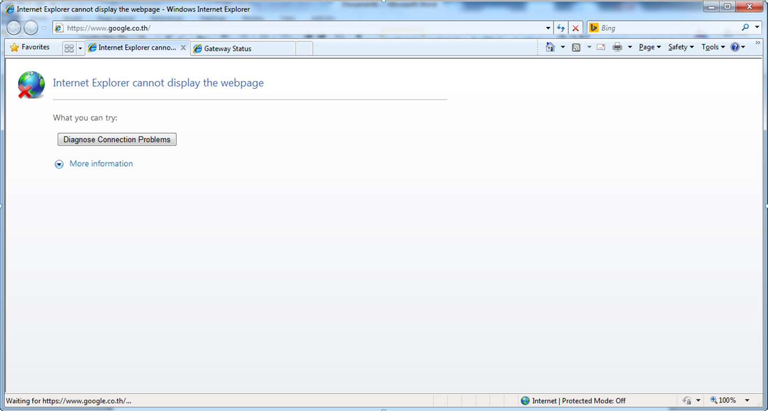Viewport: 768px width, 411px height.
Task: Open the Recent Pages dropdown beside Forward
Action: 44,28
